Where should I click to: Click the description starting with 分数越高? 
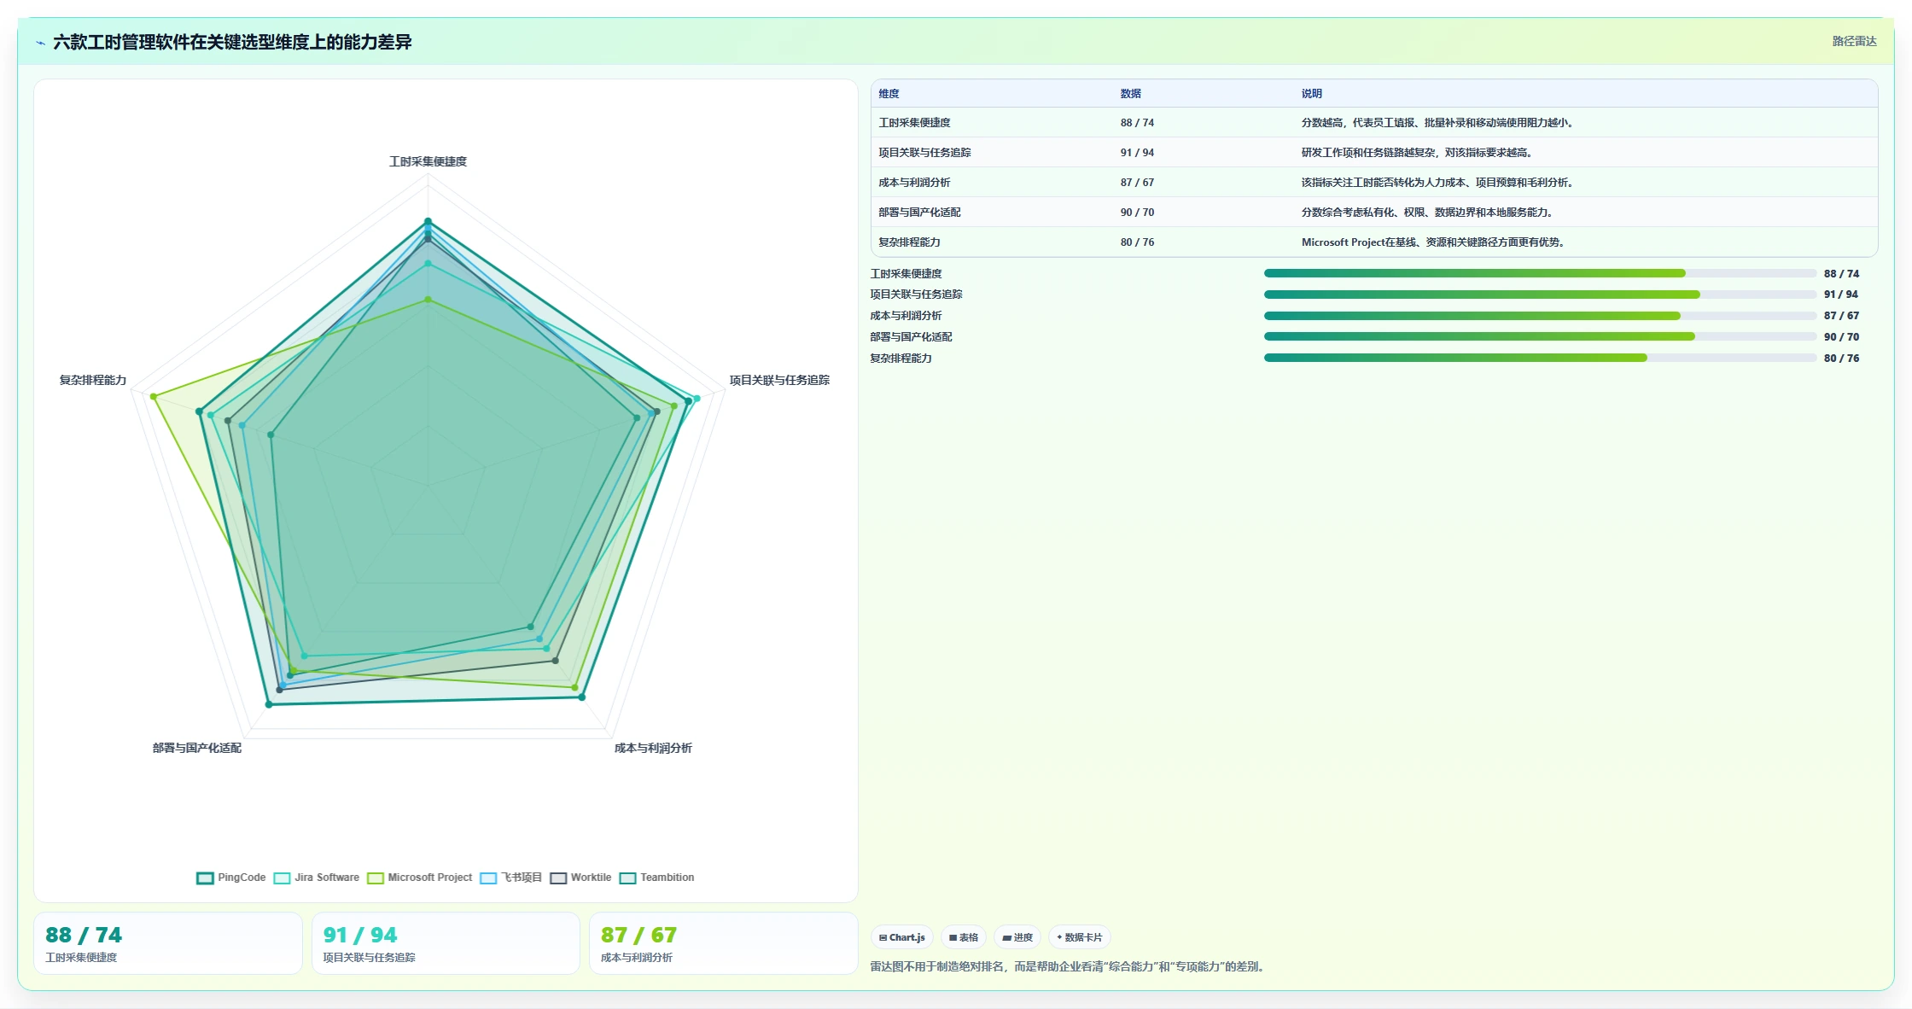point(1438,123)
